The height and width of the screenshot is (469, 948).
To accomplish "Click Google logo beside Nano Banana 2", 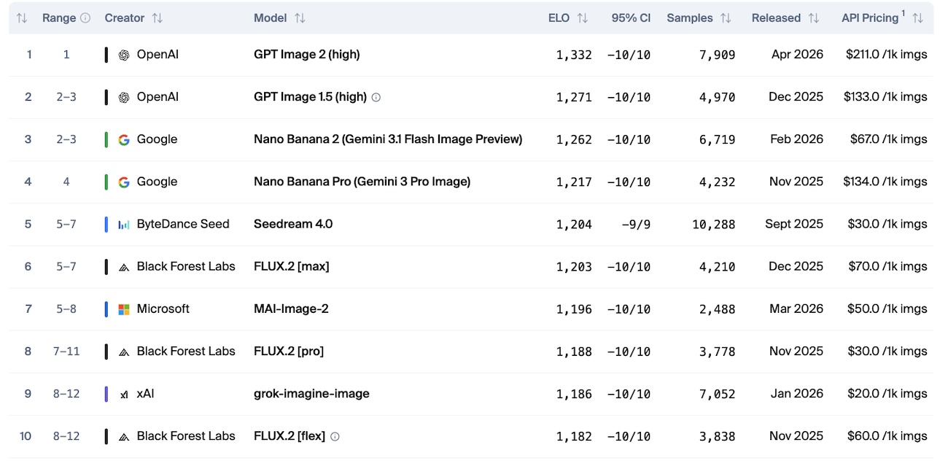I will [x=124, y=139].
